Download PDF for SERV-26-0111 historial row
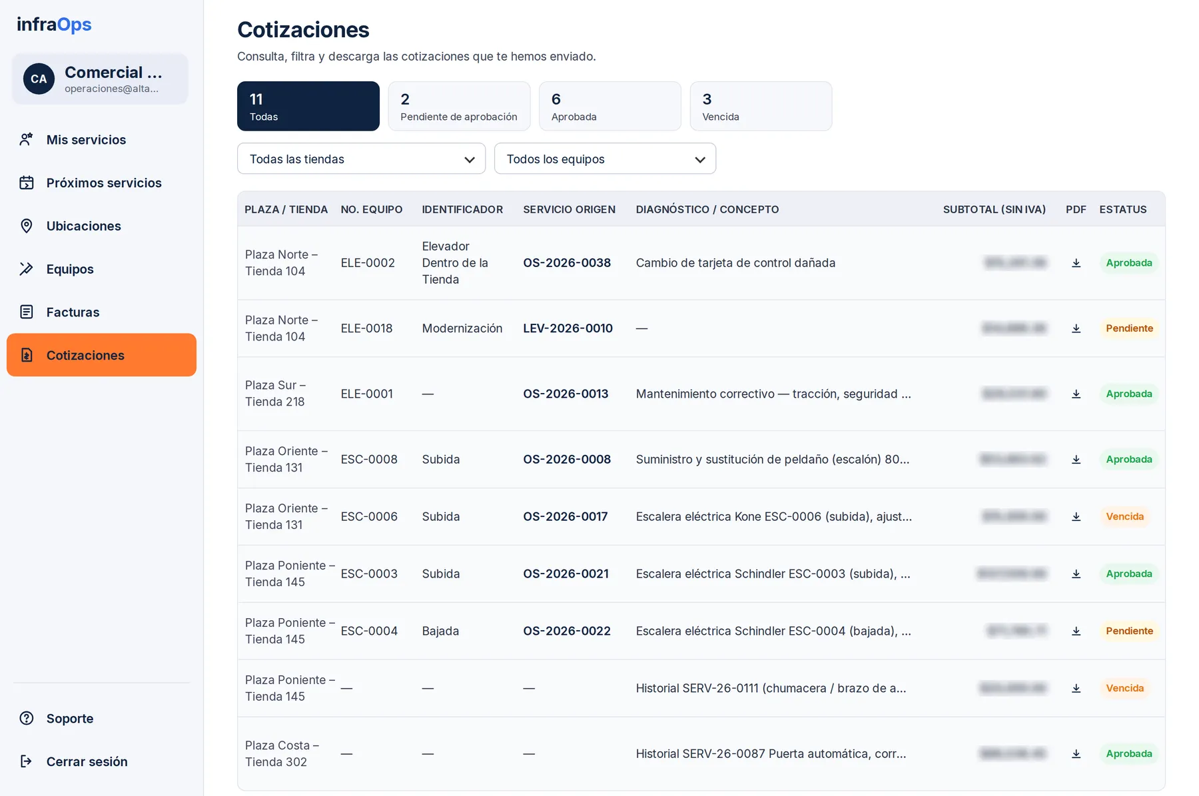 click(1076, 689)
